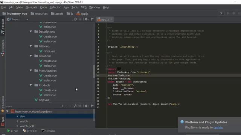Click the Debug button in top toolbar
This screenshot has height=135, width=241.
(234, 13)
